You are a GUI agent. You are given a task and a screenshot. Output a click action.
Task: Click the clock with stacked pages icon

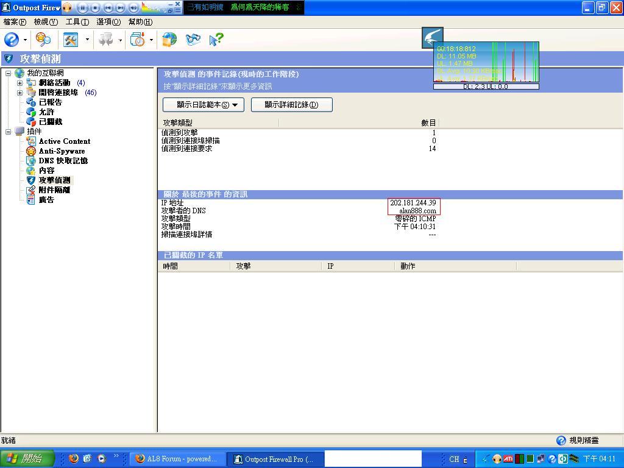[138, 40]
